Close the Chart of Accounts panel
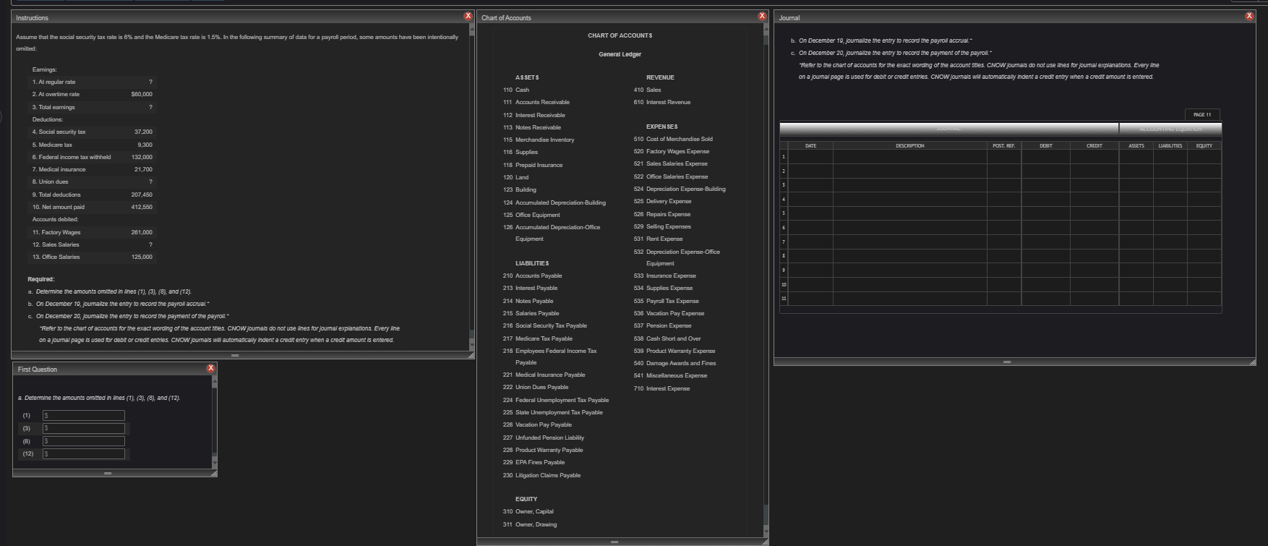 tap(762, 16)
